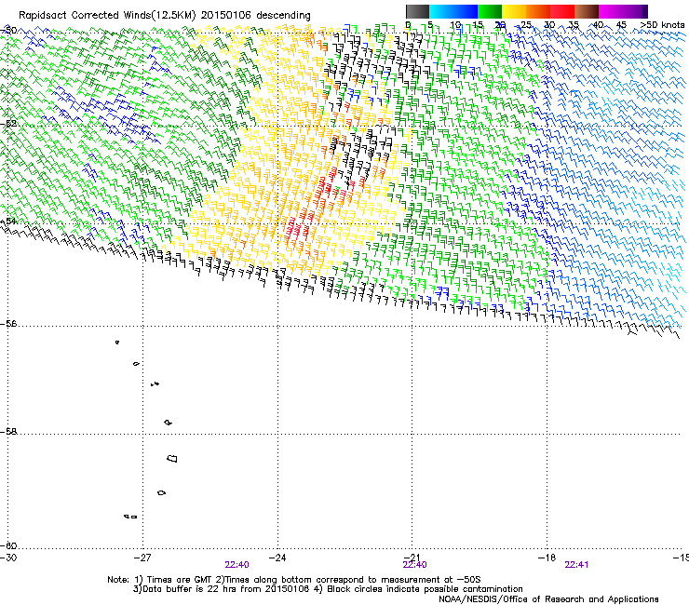This screenshot has height=605, width=689.
Task: Click the legend value '30'
Action: click(x=549, y=25)
